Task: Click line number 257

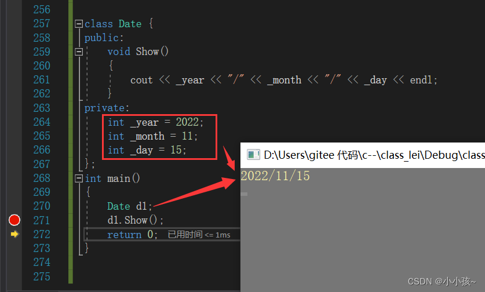Action: point(42,24)
